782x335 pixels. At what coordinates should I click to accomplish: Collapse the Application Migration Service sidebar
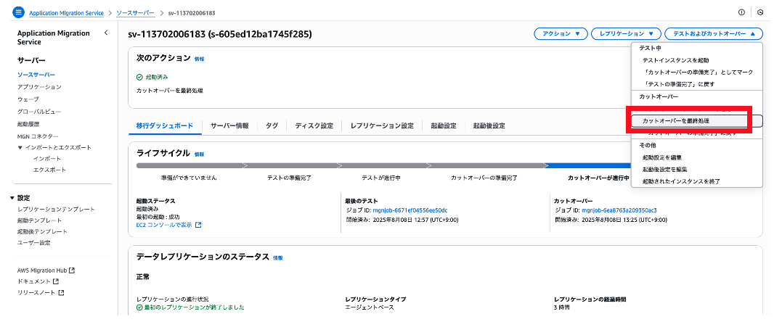106,33
